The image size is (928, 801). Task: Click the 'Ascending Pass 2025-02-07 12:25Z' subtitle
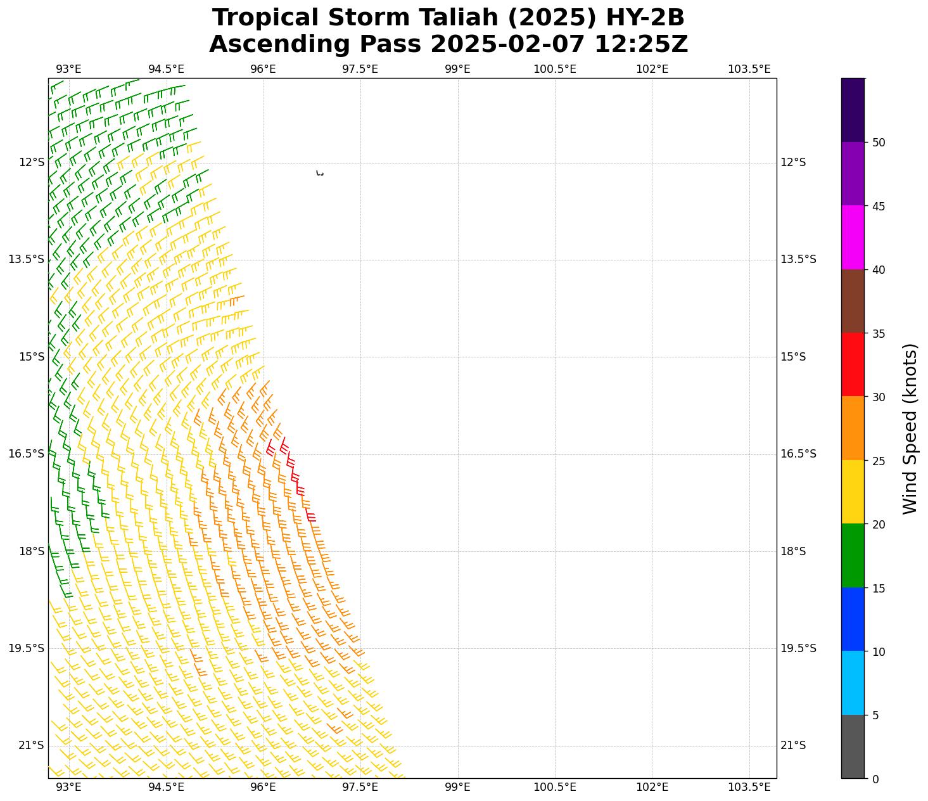tap(448, 44)
